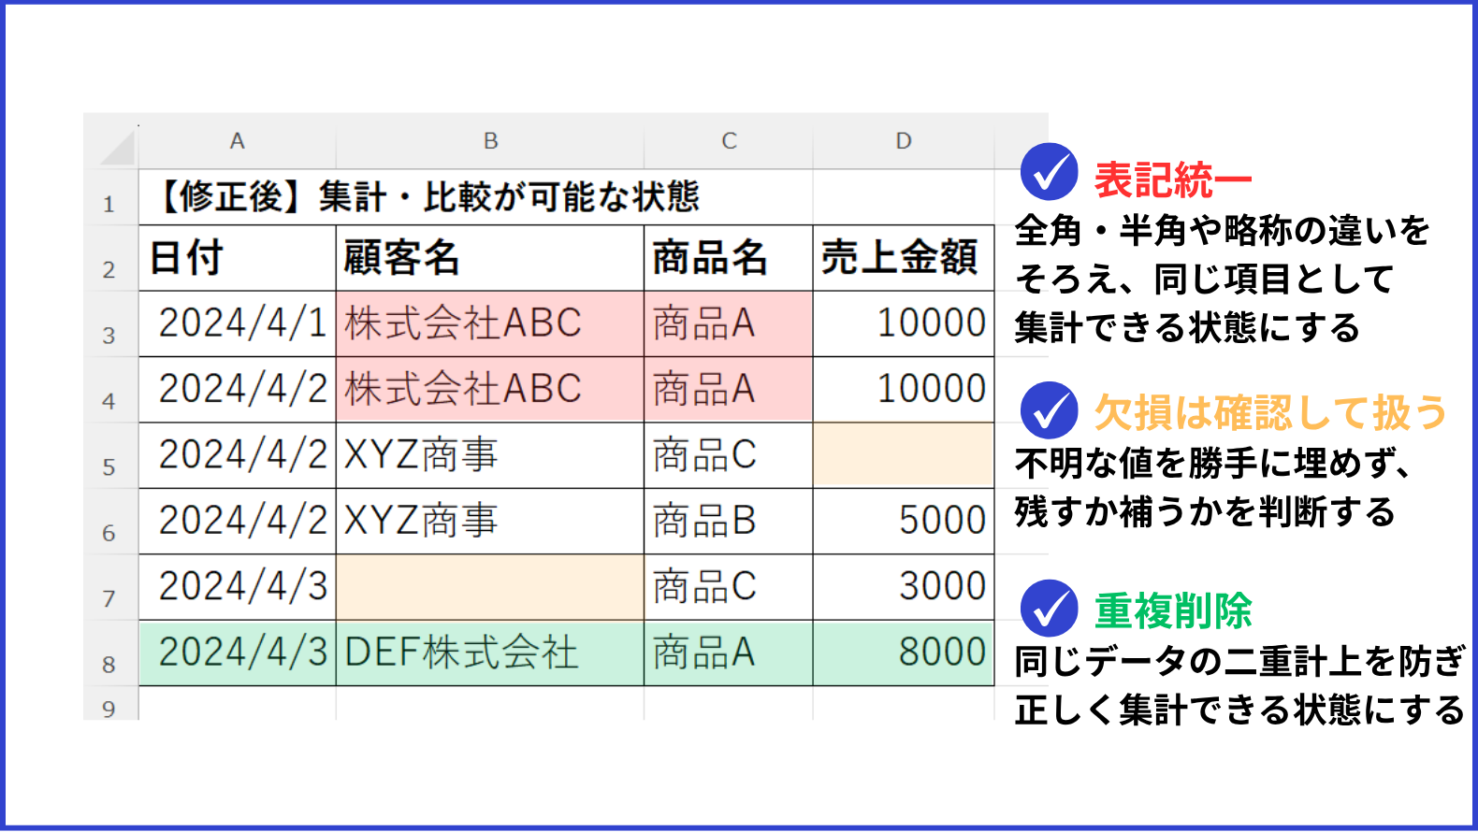Click the text line 正しく集計できる状態にする
Viewport: 1478px width, 832px height.
(x=1240, y=710)
